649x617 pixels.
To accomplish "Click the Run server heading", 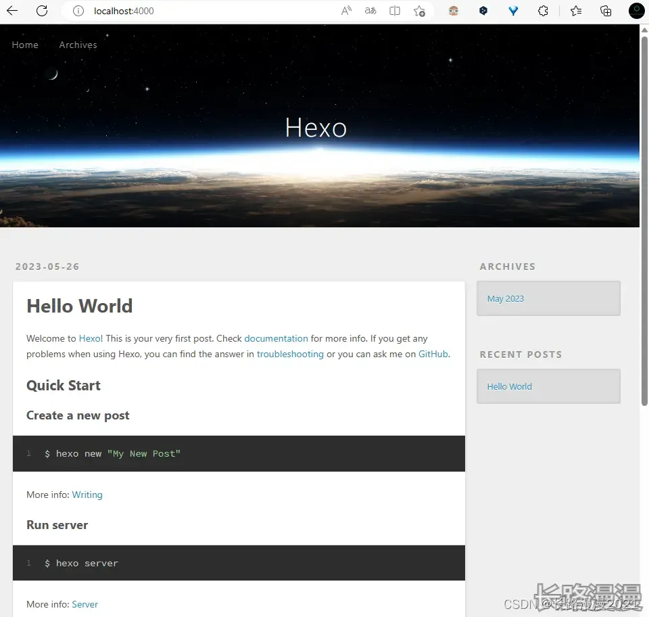I will (x=57, y=525).
